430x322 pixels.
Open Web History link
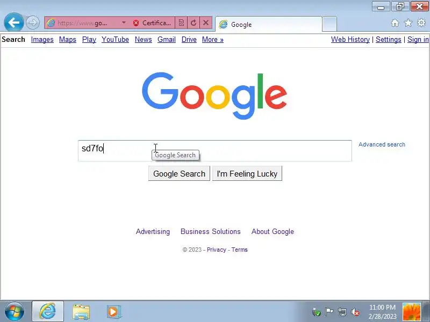click(x=350, y=39)
